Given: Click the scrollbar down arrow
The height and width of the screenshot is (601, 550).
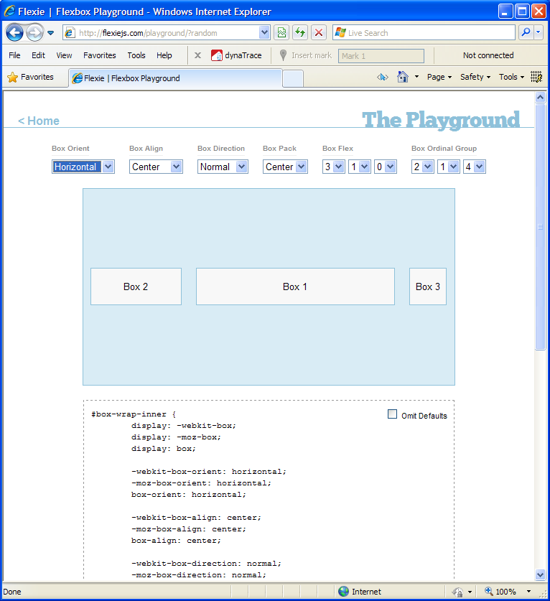Looking at the screenshot, I should 540,574.
